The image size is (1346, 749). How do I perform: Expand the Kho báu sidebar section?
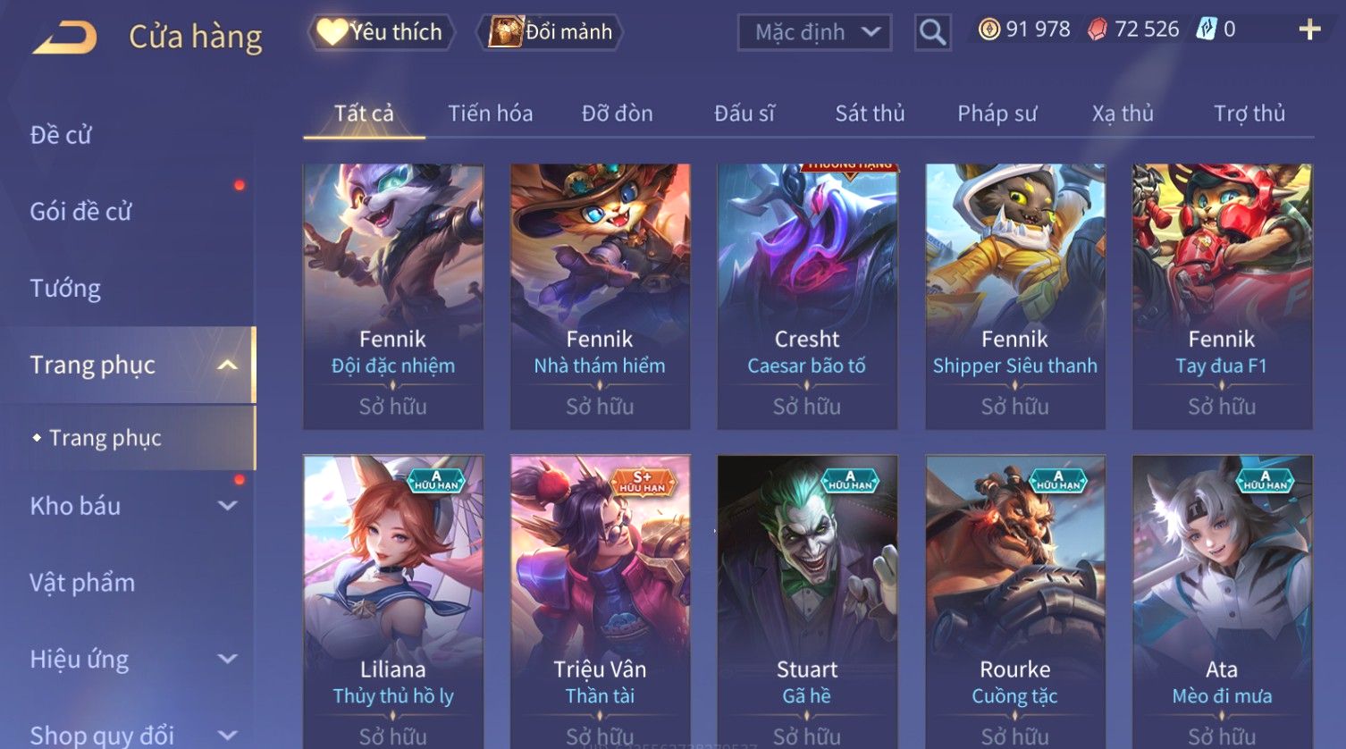pos(228,506)
